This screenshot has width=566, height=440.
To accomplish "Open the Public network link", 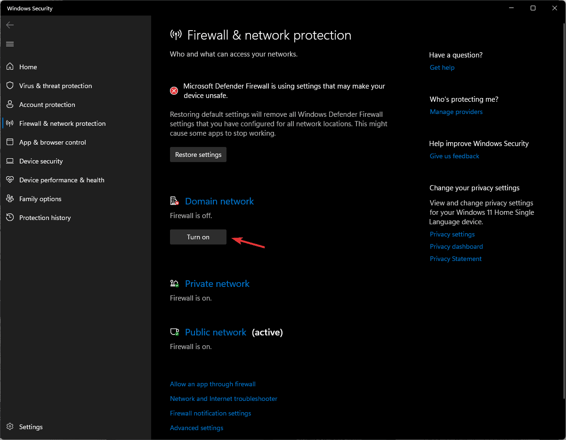I will coord(216,332).
